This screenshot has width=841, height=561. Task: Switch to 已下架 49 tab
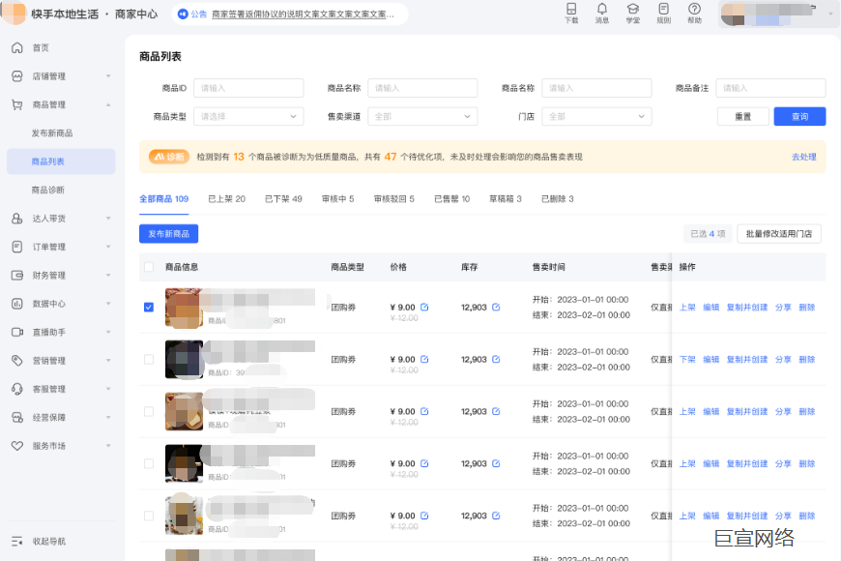click(x=283, y=199)
